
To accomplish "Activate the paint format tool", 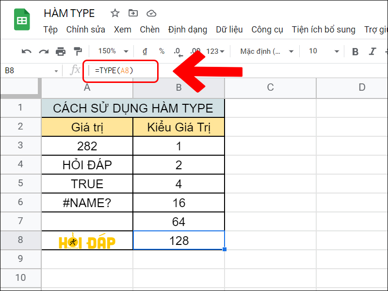I will click(78, 51).
